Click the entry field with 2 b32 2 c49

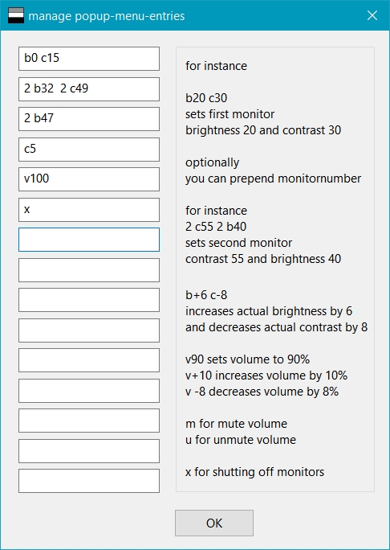89,89
